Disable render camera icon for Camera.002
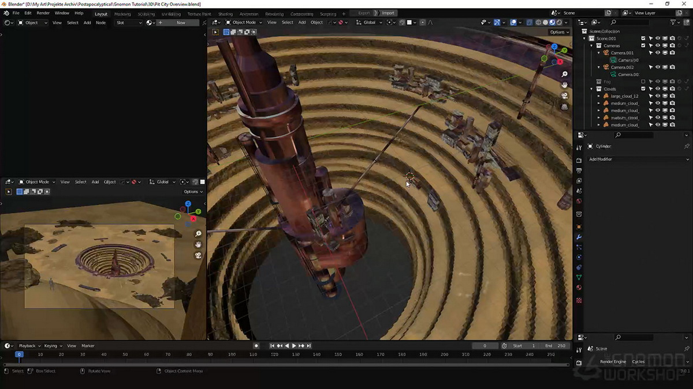 [672, 67]
